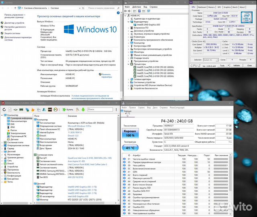This screenshot has width=257, height=217.
Task: Click Device Manager properties toolbar icon
Action: [135, 11]
